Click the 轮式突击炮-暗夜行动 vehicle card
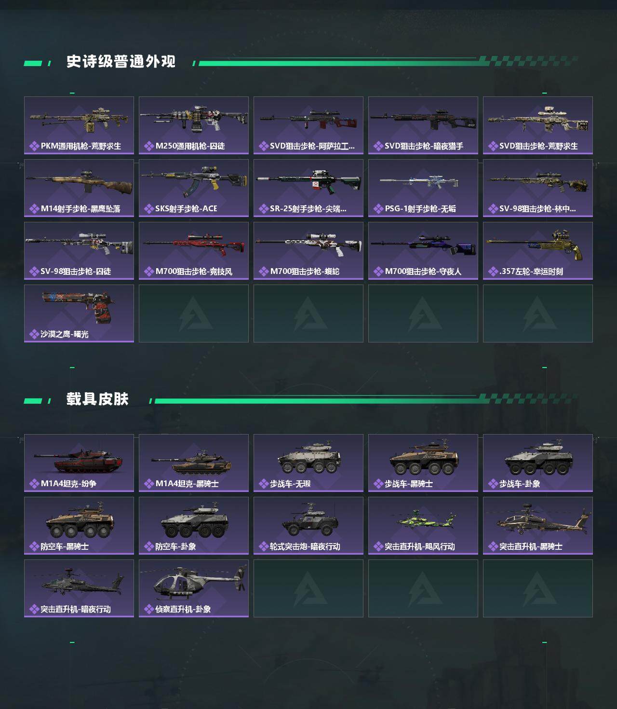 tap(308, 526)
